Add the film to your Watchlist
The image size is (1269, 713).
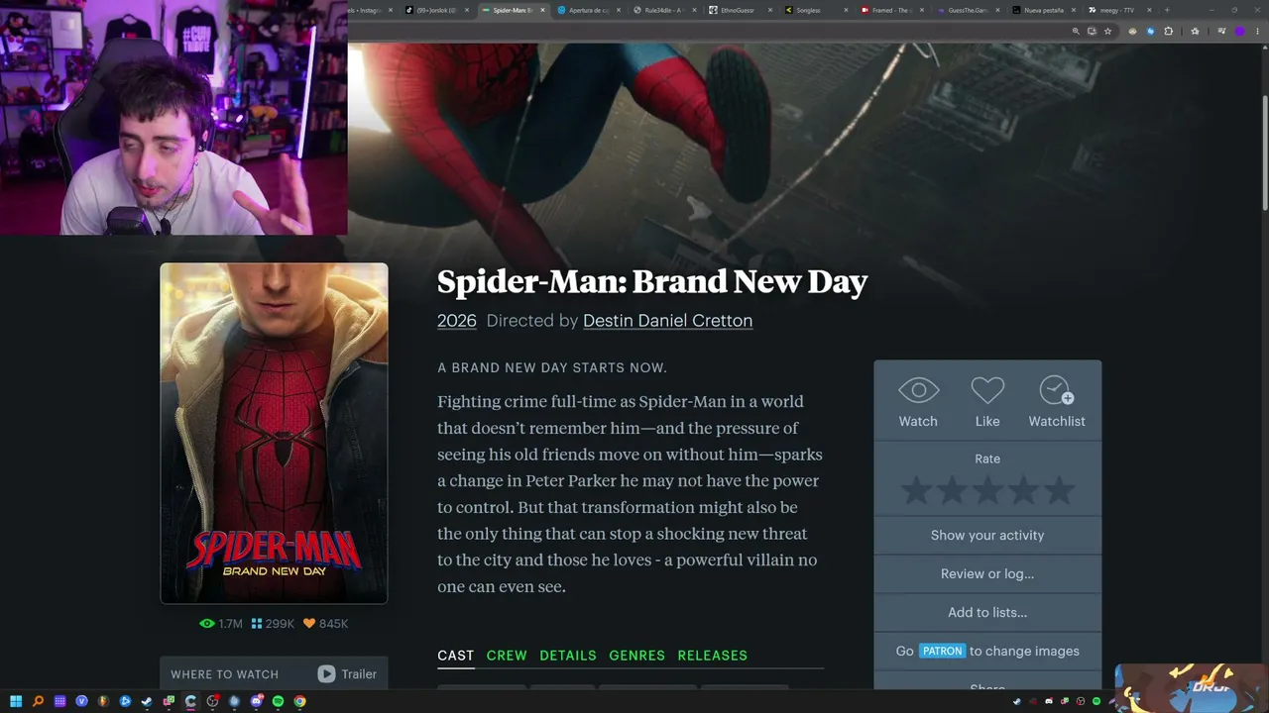point(1057,390)
